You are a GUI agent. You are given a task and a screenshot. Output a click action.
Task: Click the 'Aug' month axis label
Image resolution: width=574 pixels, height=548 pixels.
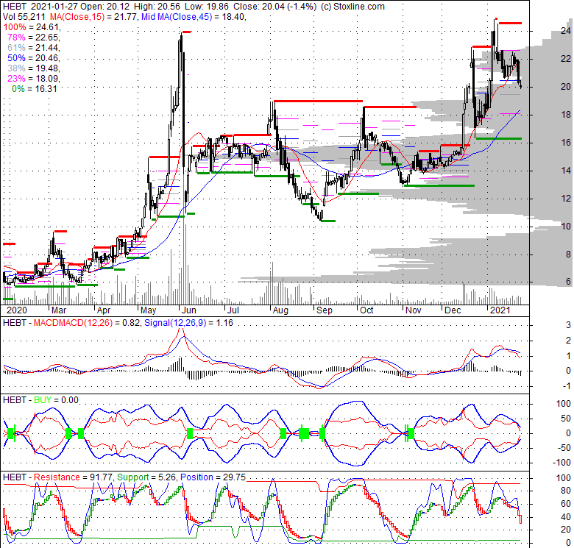280,310
